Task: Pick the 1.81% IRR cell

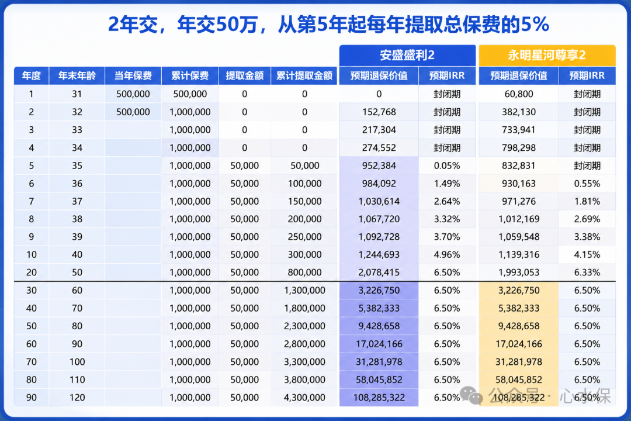Action: 587,201
